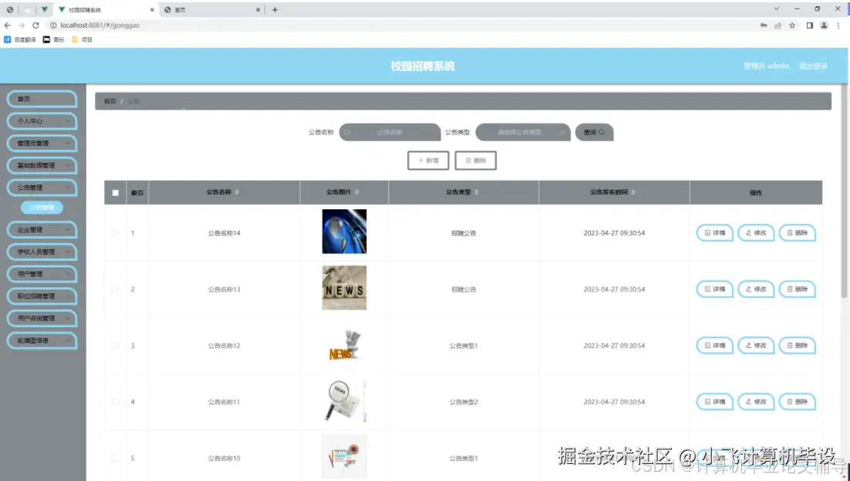
Task: Sort by 公告类型 column arrows
Action: [x=477, y=192]
